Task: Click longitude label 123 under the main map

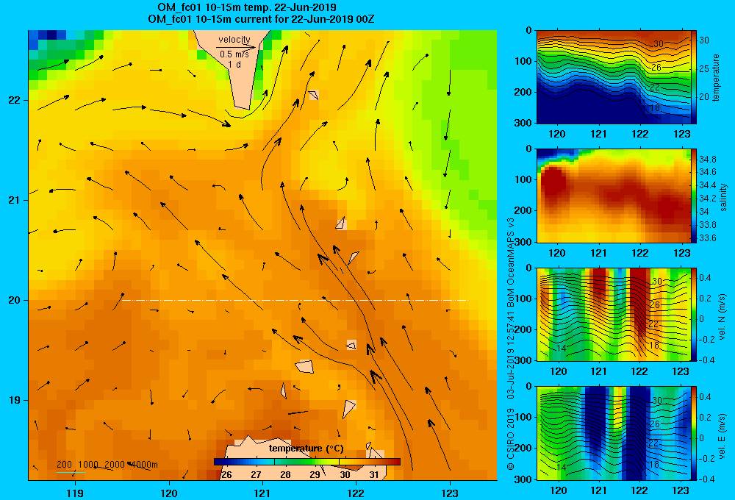Action: [x=450, y=493]
